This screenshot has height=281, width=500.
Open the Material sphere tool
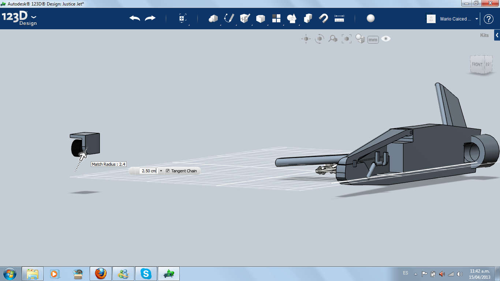pyautogui.click(x=371, y=18)
